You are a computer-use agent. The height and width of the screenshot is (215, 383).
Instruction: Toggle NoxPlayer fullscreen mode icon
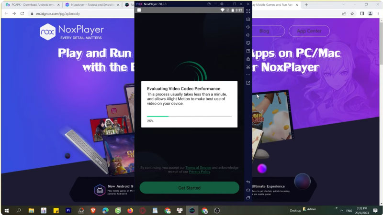248,11
